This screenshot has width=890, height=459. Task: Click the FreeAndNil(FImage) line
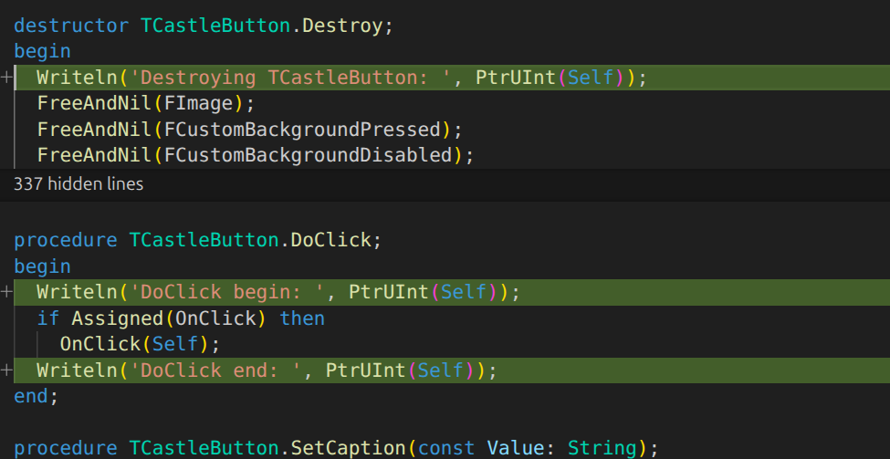146,103
